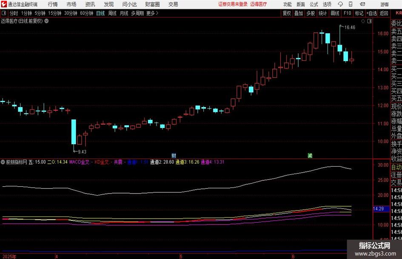Open F10 company info

[347, 13]
